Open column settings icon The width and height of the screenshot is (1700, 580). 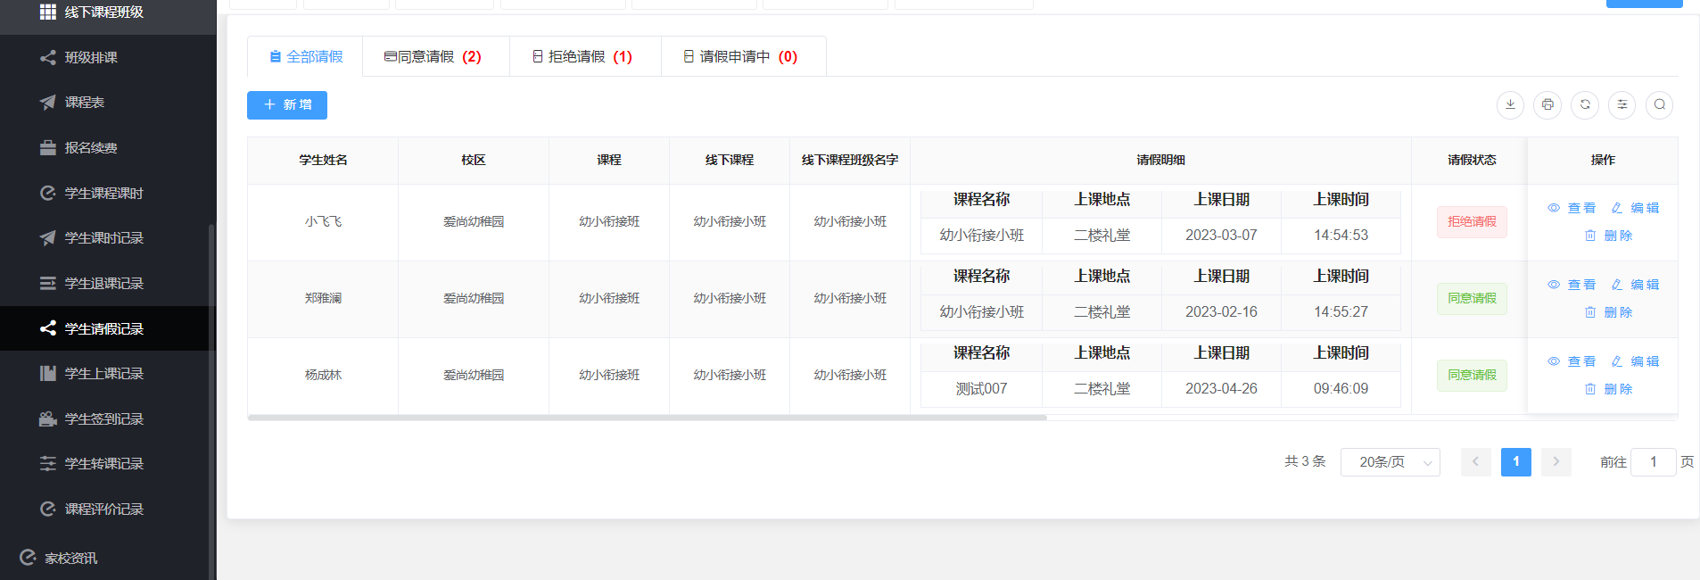[x=1622, y=104]
